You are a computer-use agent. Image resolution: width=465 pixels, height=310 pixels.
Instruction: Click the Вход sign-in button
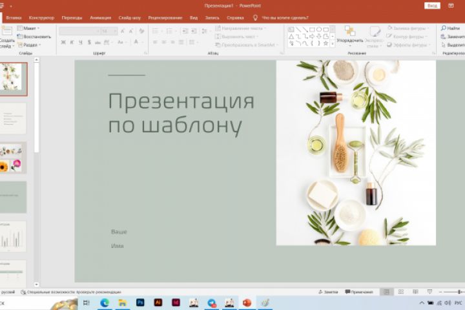tap(432, 6)
